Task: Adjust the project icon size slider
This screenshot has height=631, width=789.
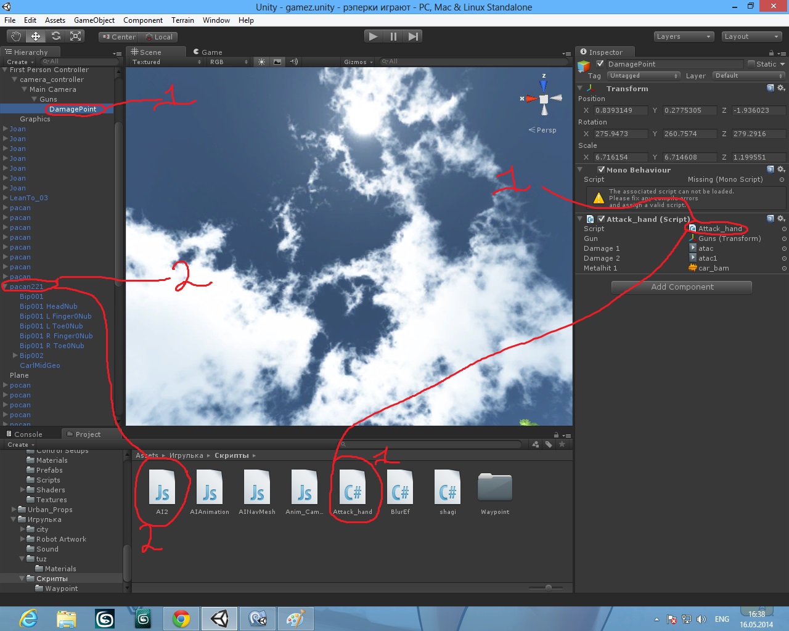Action: (548, 588)
